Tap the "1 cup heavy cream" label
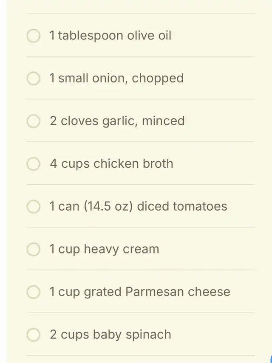This screenshot has height=363, width=272. [104, 249]
